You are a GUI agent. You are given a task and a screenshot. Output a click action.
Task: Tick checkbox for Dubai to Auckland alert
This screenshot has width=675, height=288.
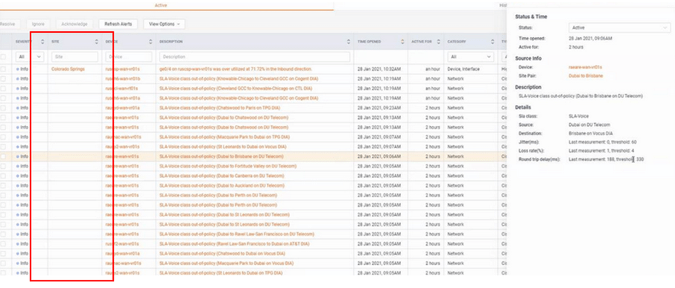click(x=4, y=186)
